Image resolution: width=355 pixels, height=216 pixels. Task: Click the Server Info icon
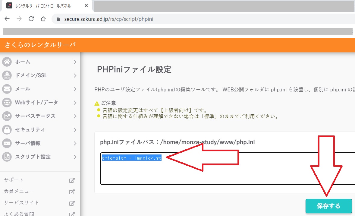click(7, 143)
